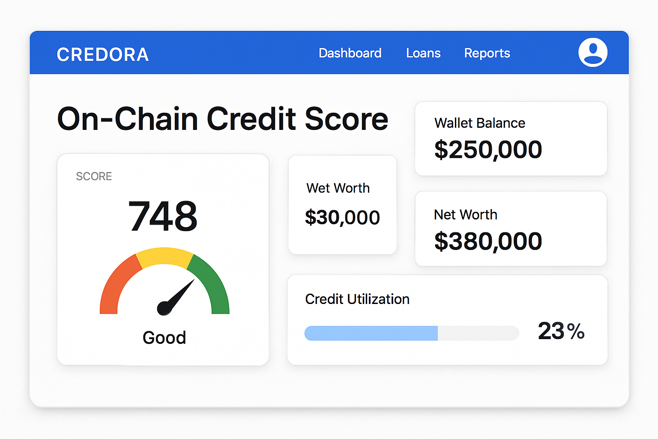The width and height of the screenshot is (658, 439).
Task: Click the On-Chain Credit Score heading
Action: [x=222, y=119]
